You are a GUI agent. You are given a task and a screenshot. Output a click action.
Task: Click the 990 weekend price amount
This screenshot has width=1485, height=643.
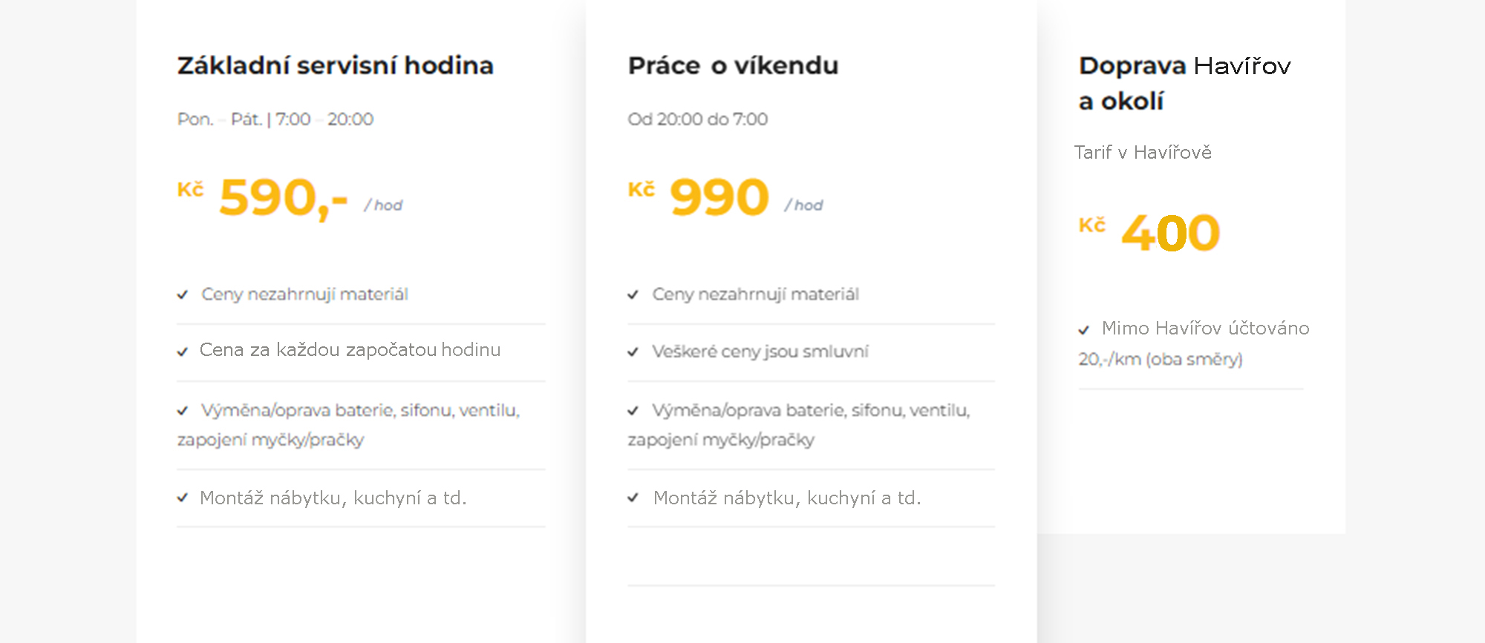click(x=719, y=197)
